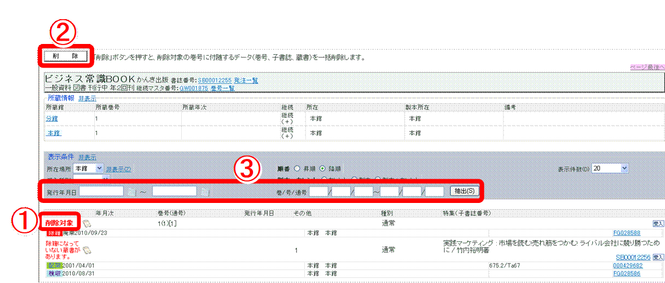The width and height of the screenshot is (665, 283).
Task: Click the 除籍 status tag
Action: click(x=54, y=233)
